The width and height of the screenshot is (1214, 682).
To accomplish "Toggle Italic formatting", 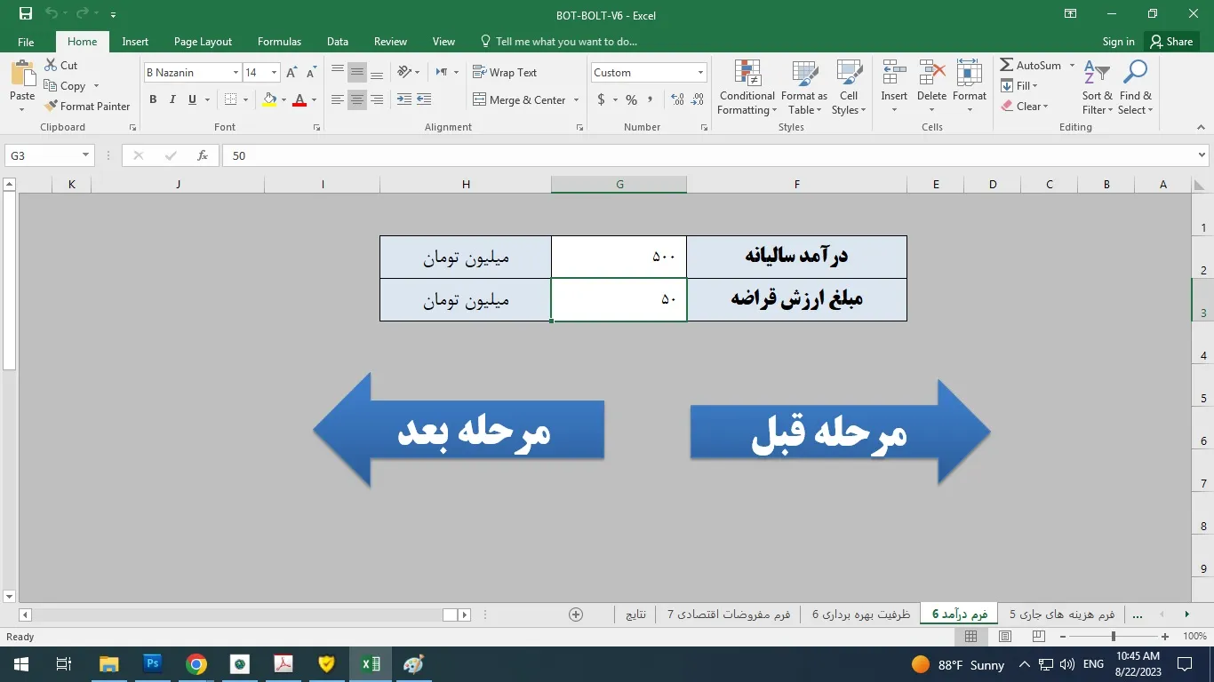I will tap(172, 100).
